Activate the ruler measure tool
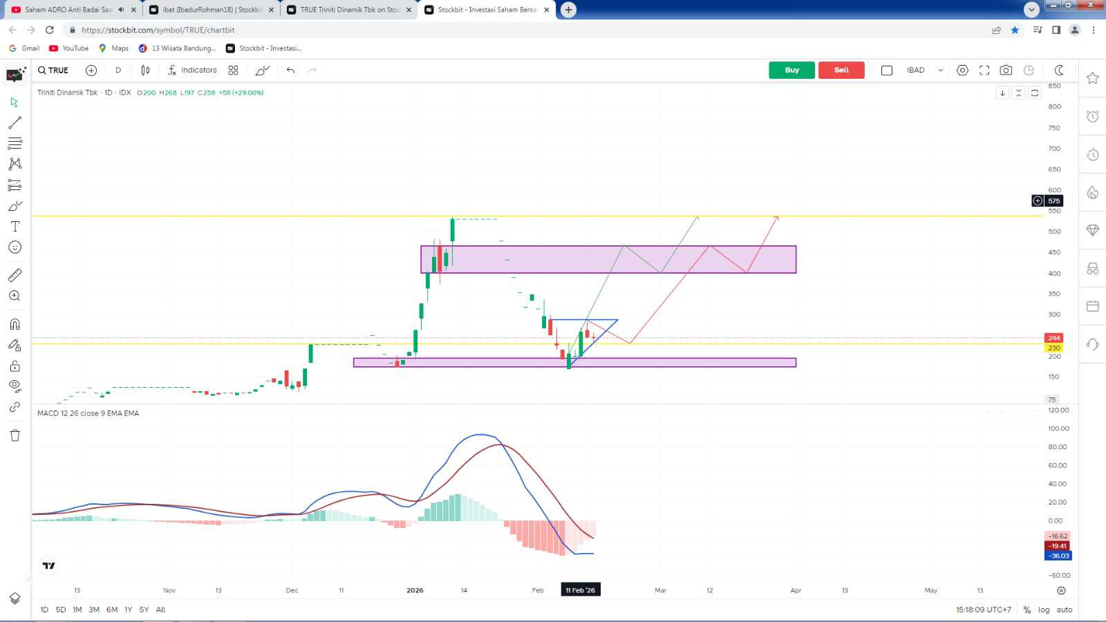 15,275
